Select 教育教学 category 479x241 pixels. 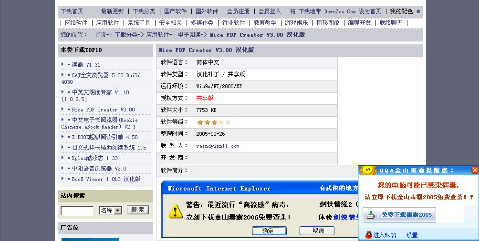click(265, 22)
